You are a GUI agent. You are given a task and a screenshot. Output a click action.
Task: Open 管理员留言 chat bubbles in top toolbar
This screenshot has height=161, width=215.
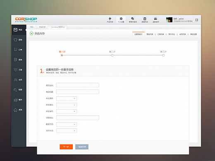pos(133,20)
